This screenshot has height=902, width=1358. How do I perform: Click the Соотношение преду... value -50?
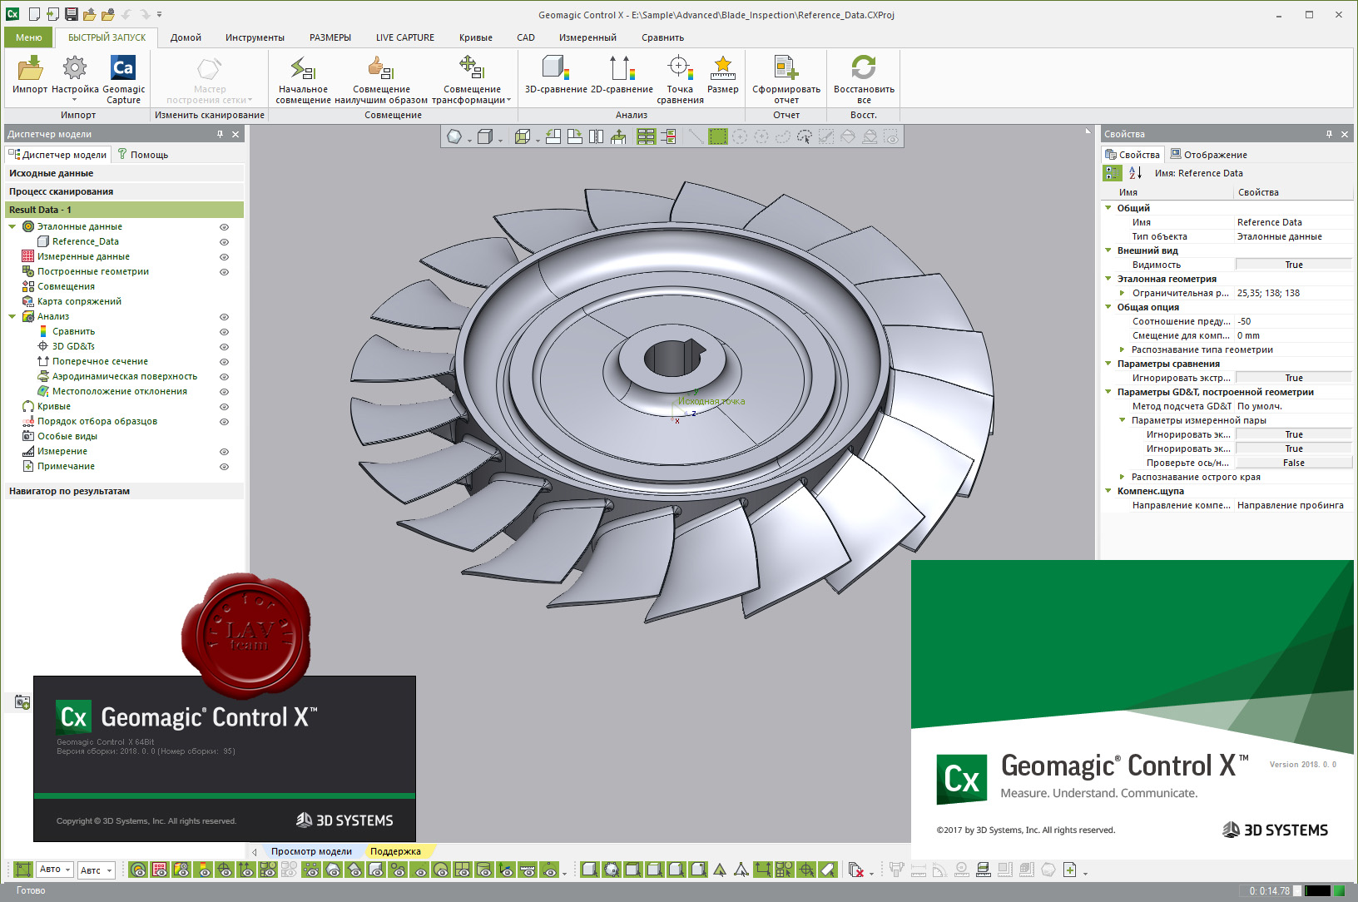click(x=1292, y=321)
